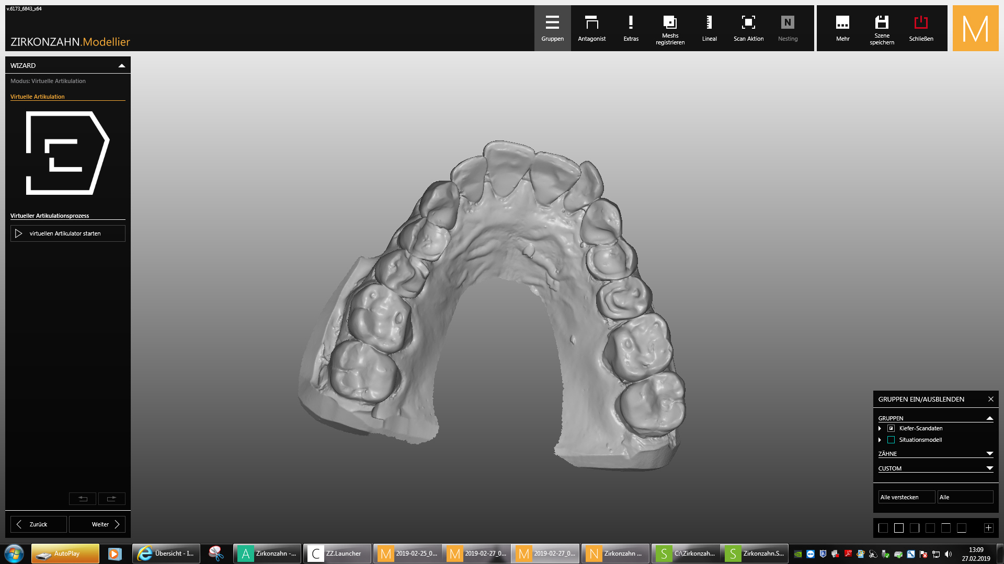The height and width of the screenshot is (564, 1004).
Task: Select the sixth view preset box
Action: [962, 528]
